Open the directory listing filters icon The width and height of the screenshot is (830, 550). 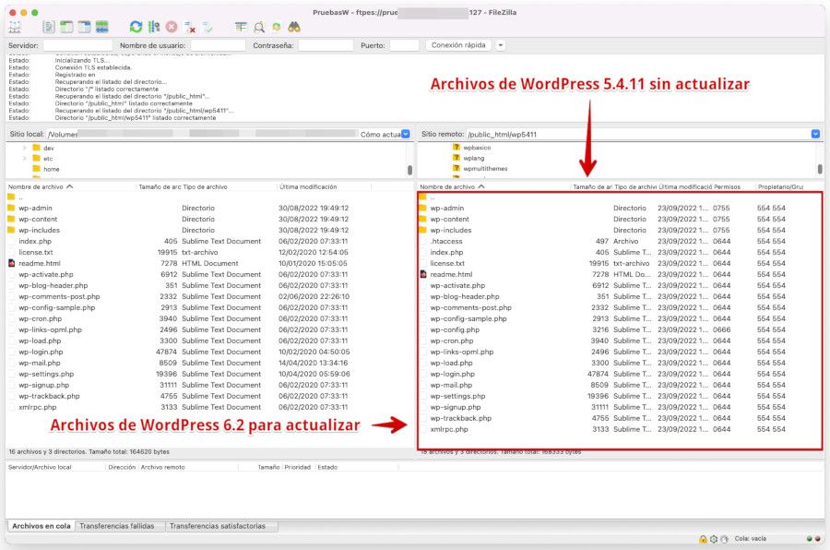[241, 27]
